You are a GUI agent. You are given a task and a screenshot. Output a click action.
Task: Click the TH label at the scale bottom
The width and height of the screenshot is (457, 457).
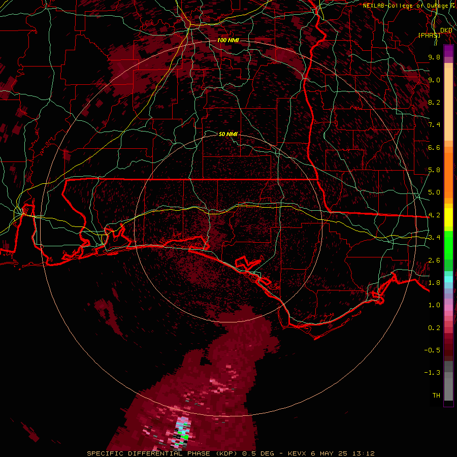tap(436, 396)
